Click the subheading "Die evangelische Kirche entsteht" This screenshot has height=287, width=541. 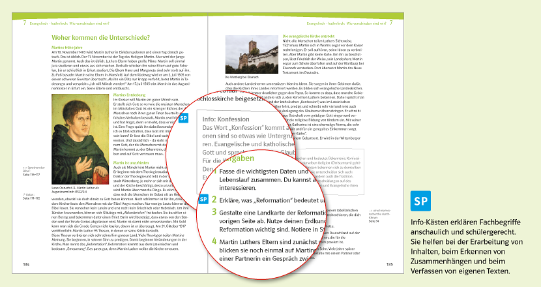(x=308, y=36)
